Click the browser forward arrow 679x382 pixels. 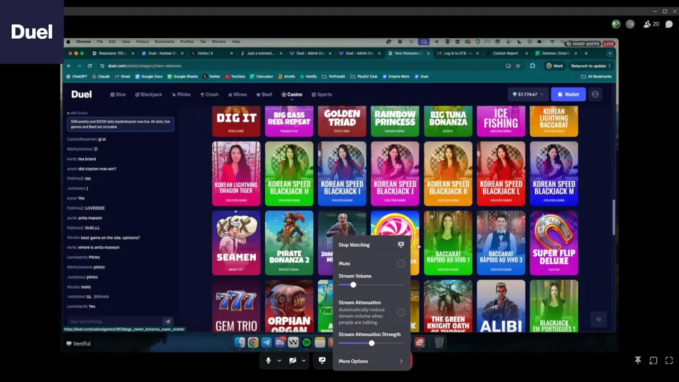coord(79,66)
